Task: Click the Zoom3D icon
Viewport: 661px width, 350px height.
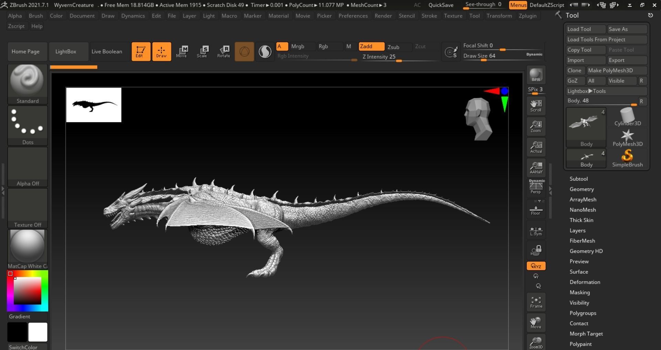Action: coord(536,342)
